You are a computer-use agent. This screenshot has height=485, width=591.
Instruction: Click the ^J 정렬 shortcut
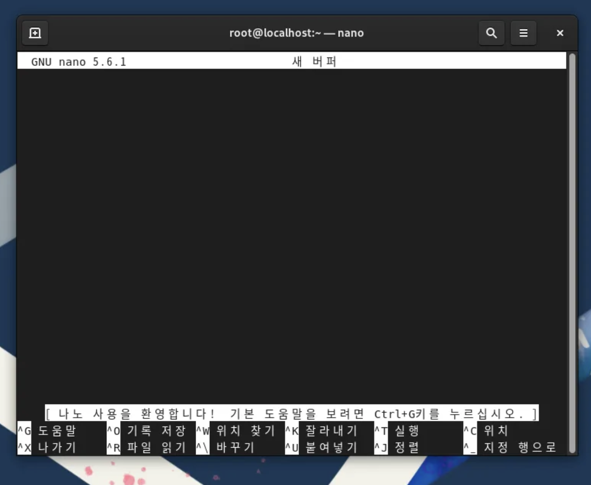(x=397, y=447)
